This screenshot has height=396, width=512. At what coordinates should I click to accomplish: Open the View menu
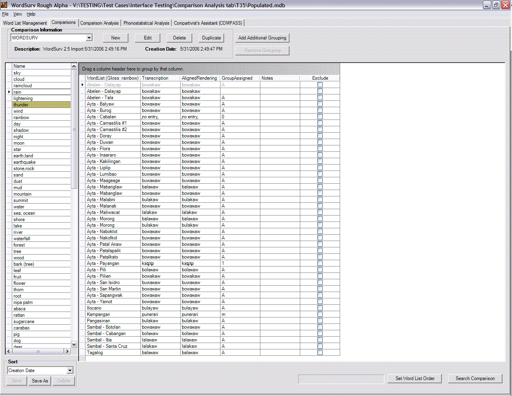tap(18, 14)
